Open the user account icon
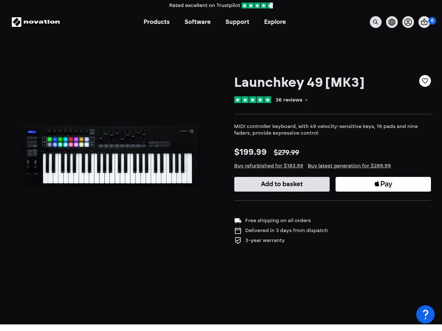 click(408, 22)
